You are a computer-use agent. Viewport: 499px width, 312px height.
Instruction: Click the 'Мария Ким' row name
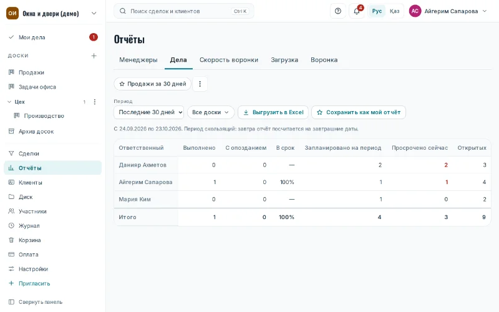[x=135, y=199]
